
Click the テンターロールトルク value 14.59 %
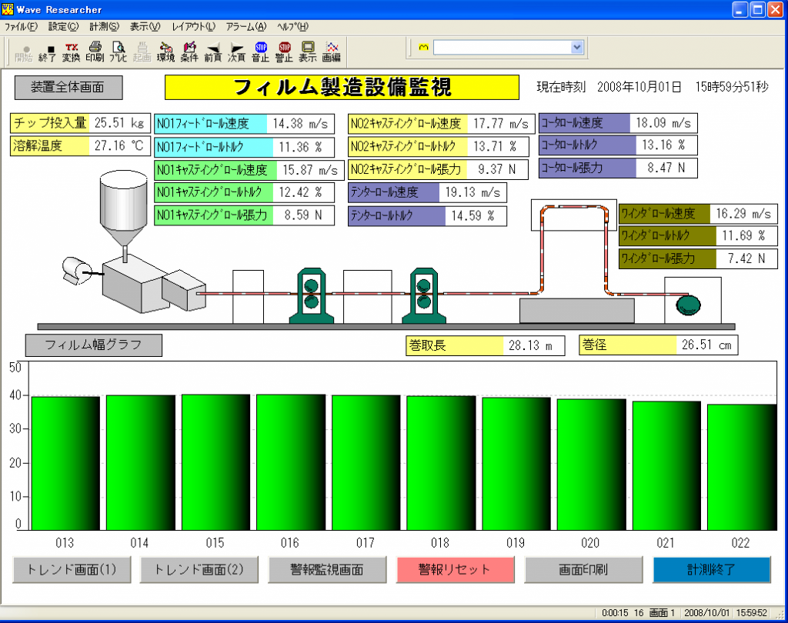[x=476, y=216]
